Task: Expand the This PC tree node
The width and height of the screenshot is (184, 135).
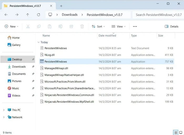Action: [4, 110]
